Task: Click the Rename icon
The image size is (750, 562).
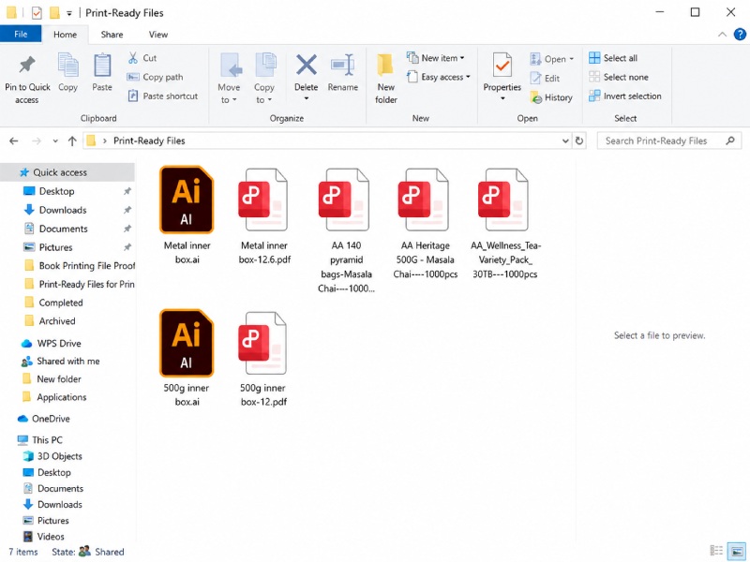Action: [x=343, y=65]
